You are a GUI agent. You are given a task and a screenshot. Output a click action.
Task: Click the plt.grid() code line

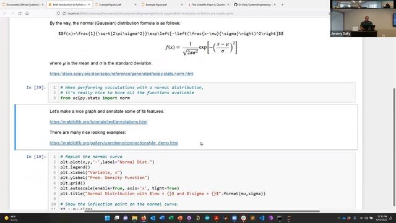click(x=73, y=183)
